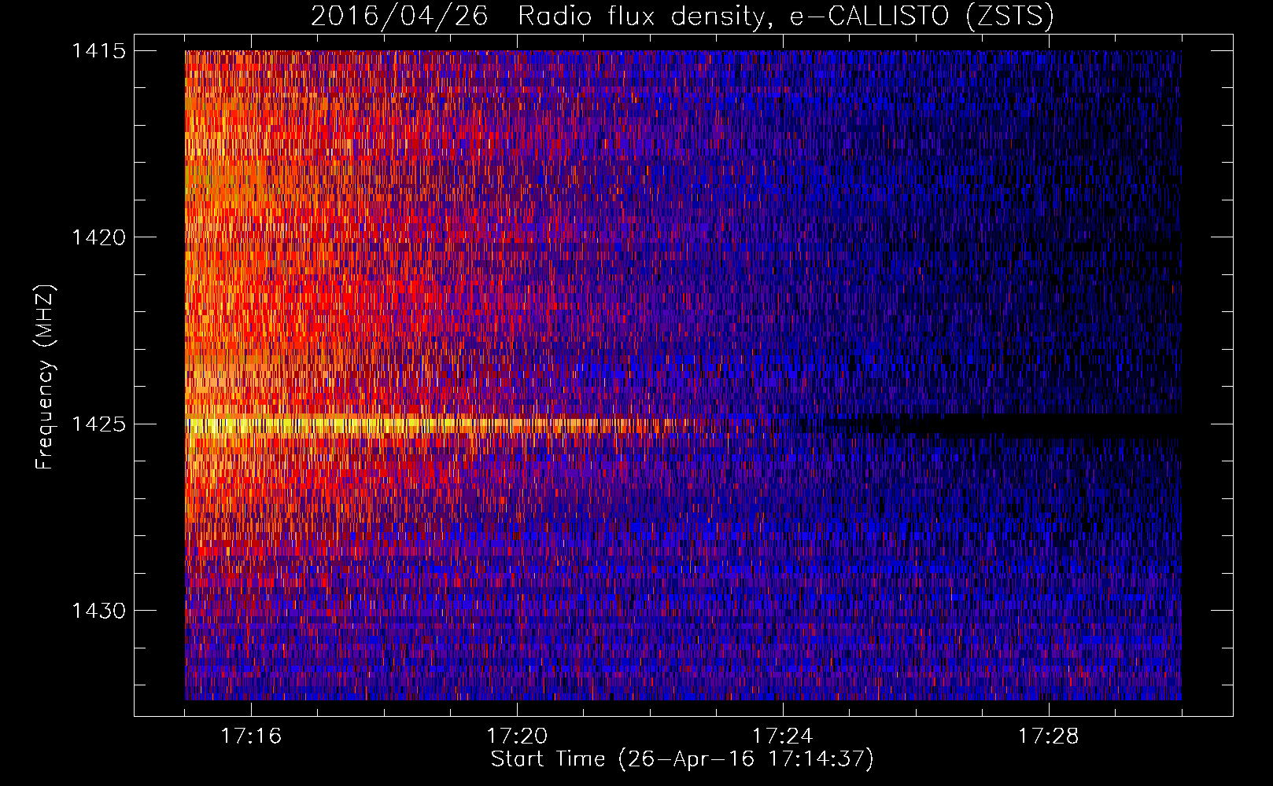Click the 1420 frequency axis label

(99, 237)
